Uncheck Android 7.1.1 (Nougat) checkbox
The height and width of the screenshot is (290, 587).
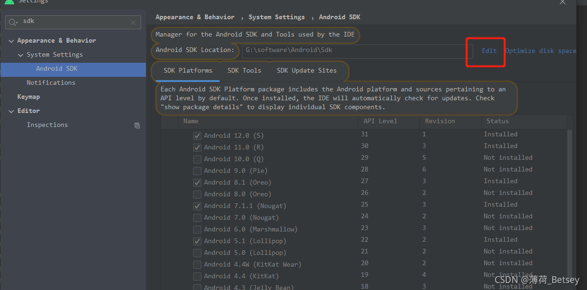[x=197, y=206]
